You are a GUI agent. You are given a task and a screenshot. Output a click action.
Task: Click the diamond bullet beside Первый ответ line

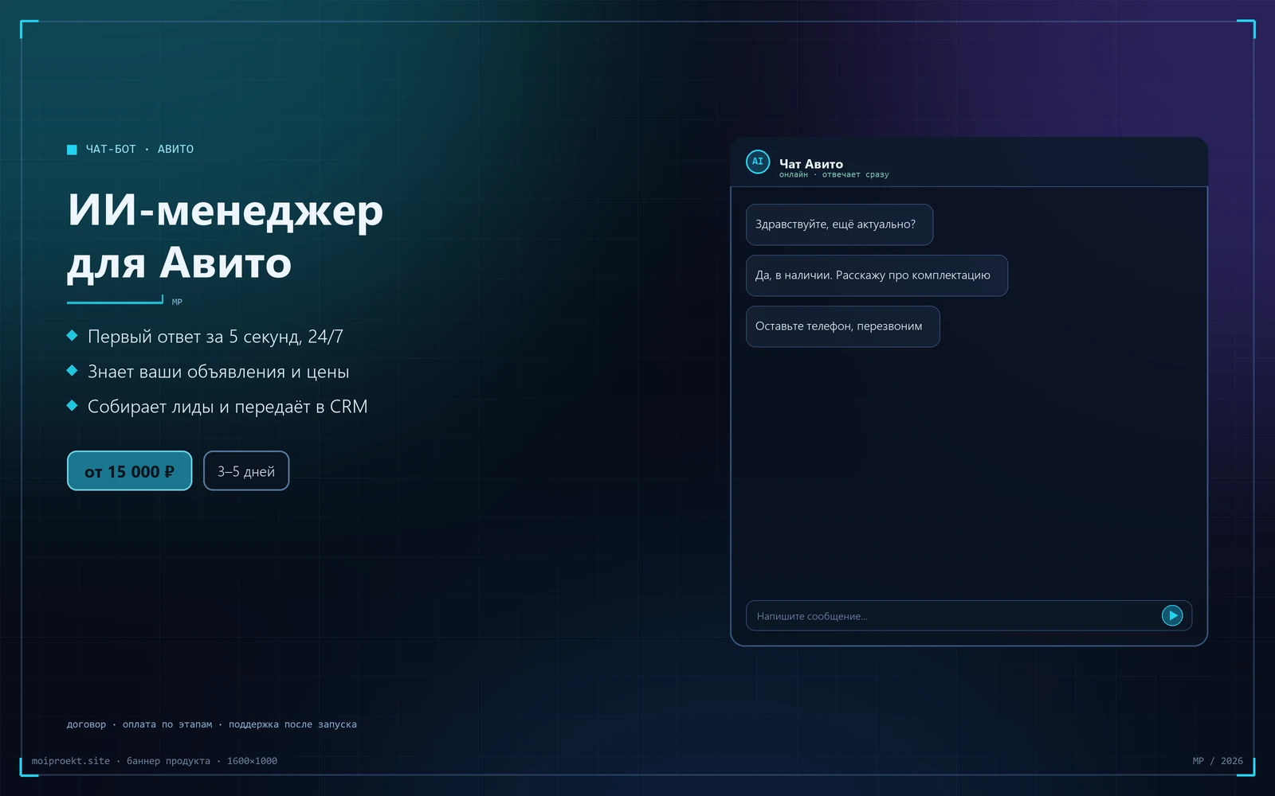click(x=72, y=336)
